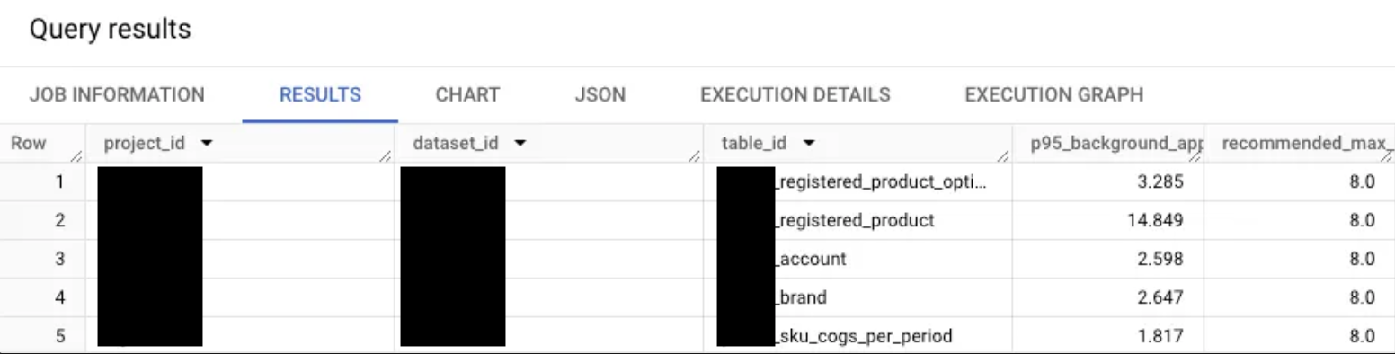Open the dataset_id column dropdown arrow
This screenshot has height=354, width=1395.
[x=520, y=144]
